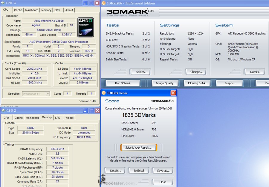Select Memory tab in top CPU-Z window
The width and height of the screenshot is (269, 187).
coord(46,10)
